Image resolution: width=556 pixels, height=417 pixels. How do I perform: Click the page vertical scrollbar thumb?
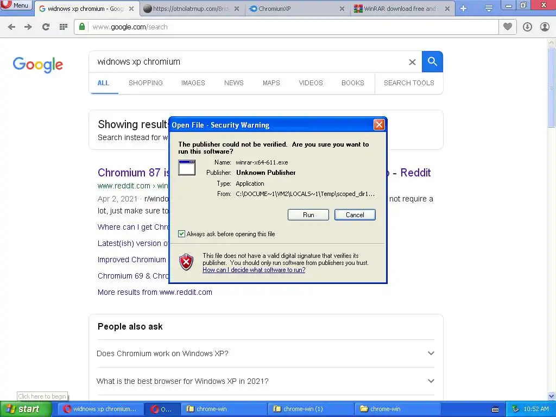click(x=552, y=87)
